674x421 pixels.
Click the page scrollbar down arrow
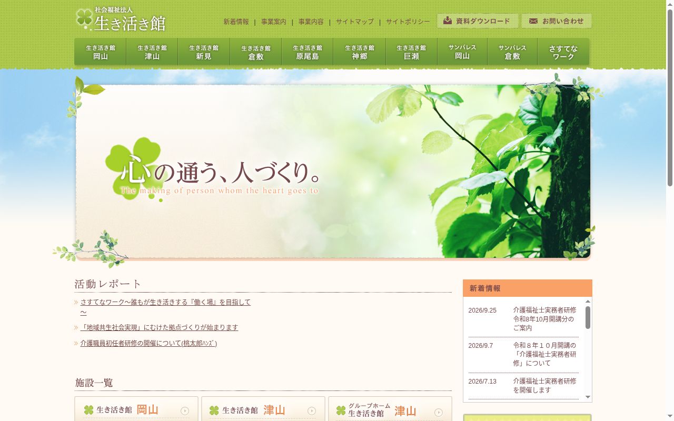(x=670, y=417)
